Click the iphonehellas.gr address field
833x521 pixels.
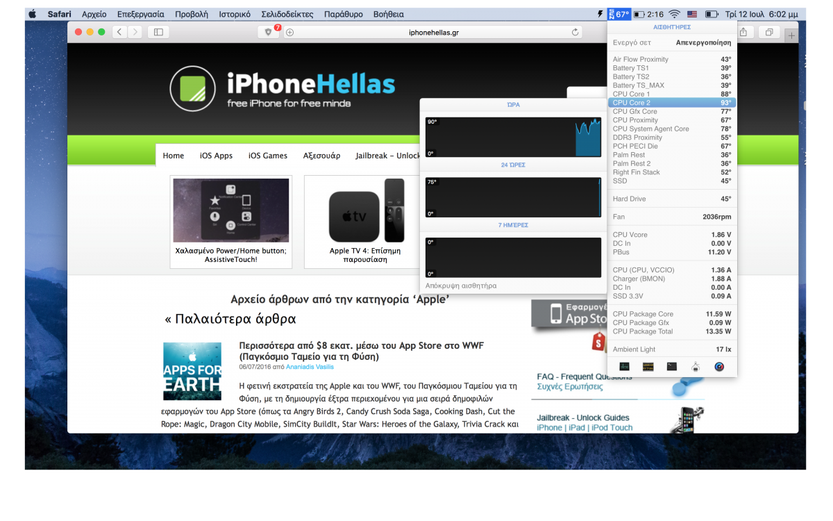coord(434,32)
